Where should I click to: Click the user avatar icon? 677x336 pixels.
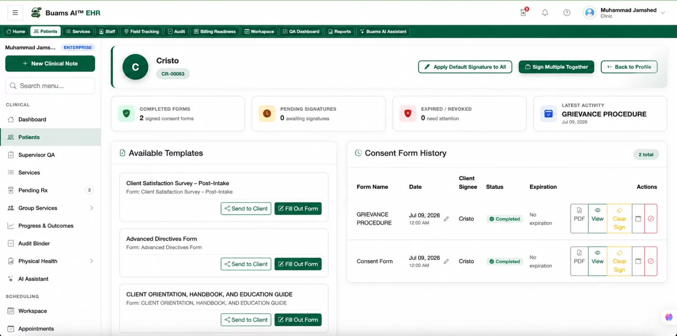point(590,13)
